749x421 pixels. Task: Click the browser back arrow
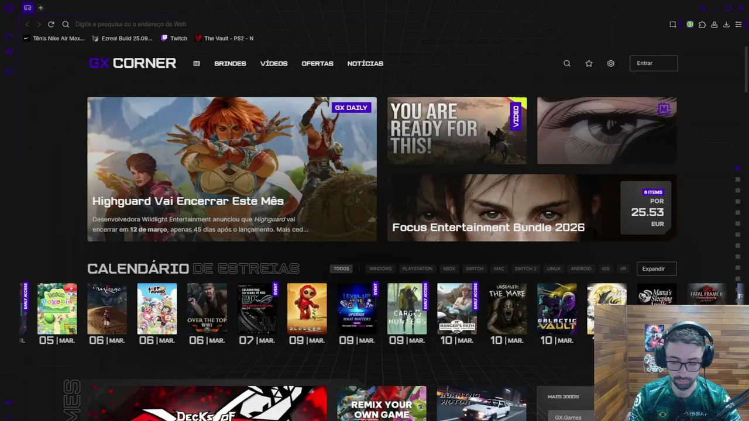click(x=27, y=24)
